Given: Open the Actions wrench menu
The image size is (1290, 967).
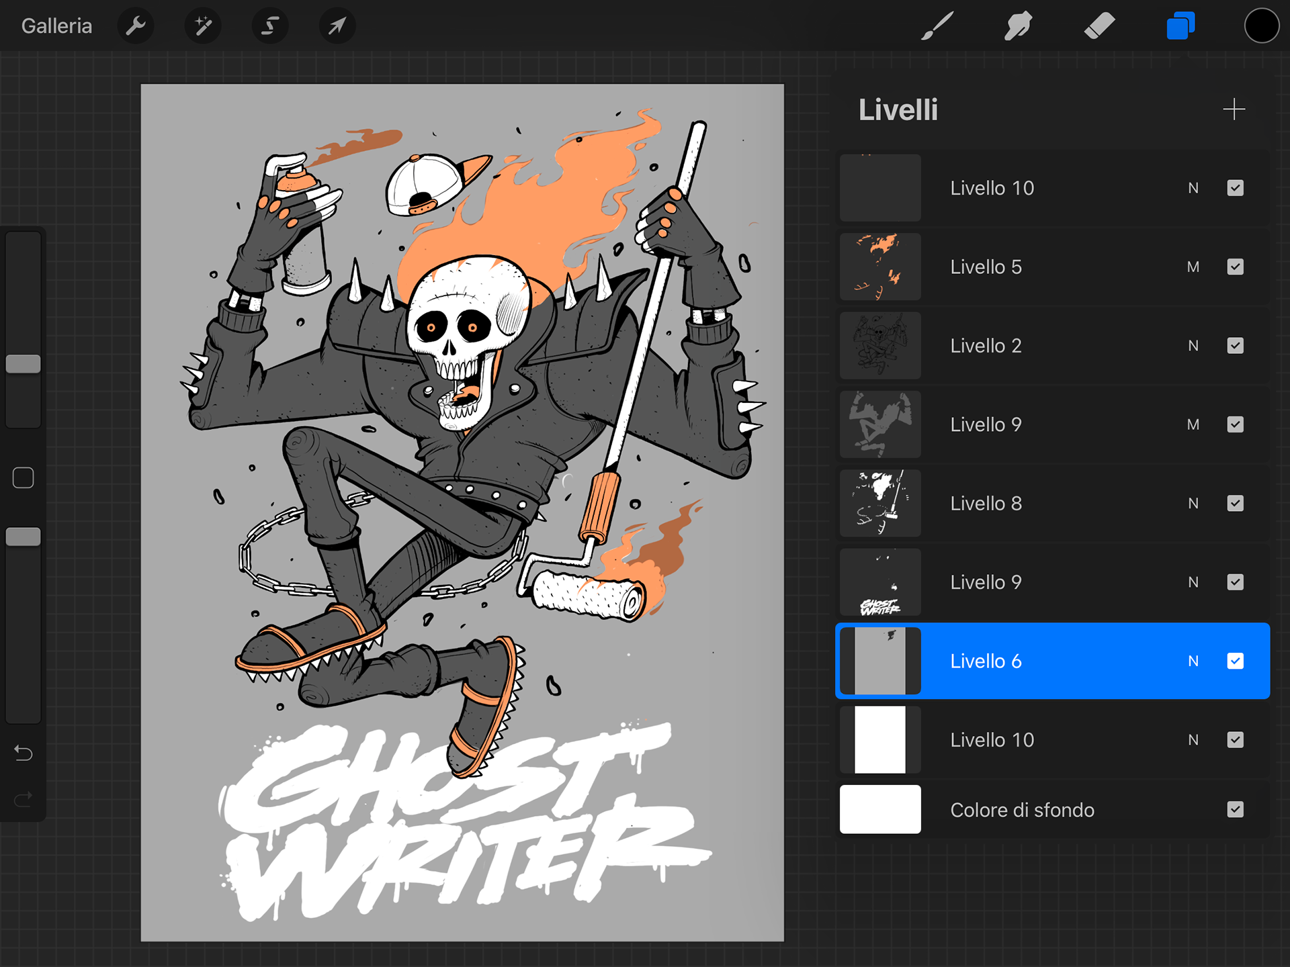Looking at the screenshot, I should coord(136,26).
